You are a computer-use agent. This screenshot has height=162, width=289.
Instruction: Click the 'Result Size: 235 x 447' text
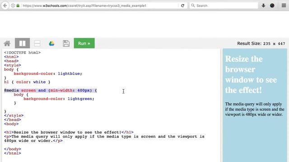click(x=261, y=44)
